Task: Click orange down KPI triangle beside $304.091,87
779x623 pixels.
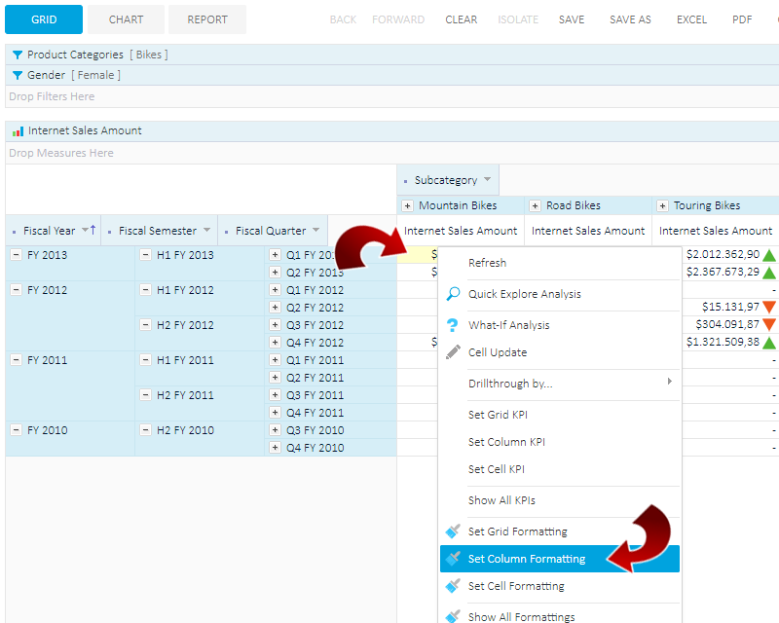Action: (x=769, y=324)
